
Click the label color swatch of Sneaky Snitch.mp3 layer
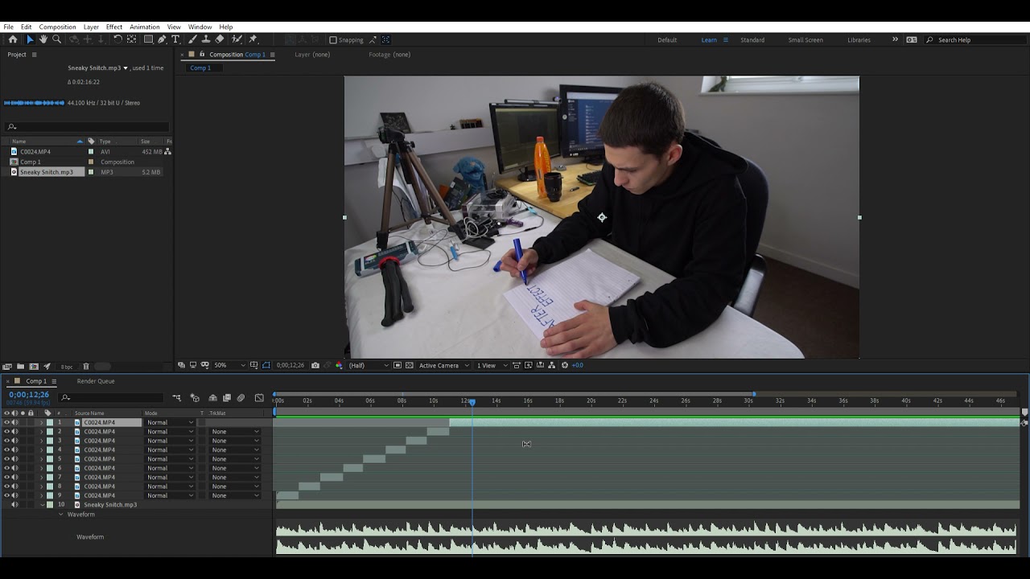[49, 505]
